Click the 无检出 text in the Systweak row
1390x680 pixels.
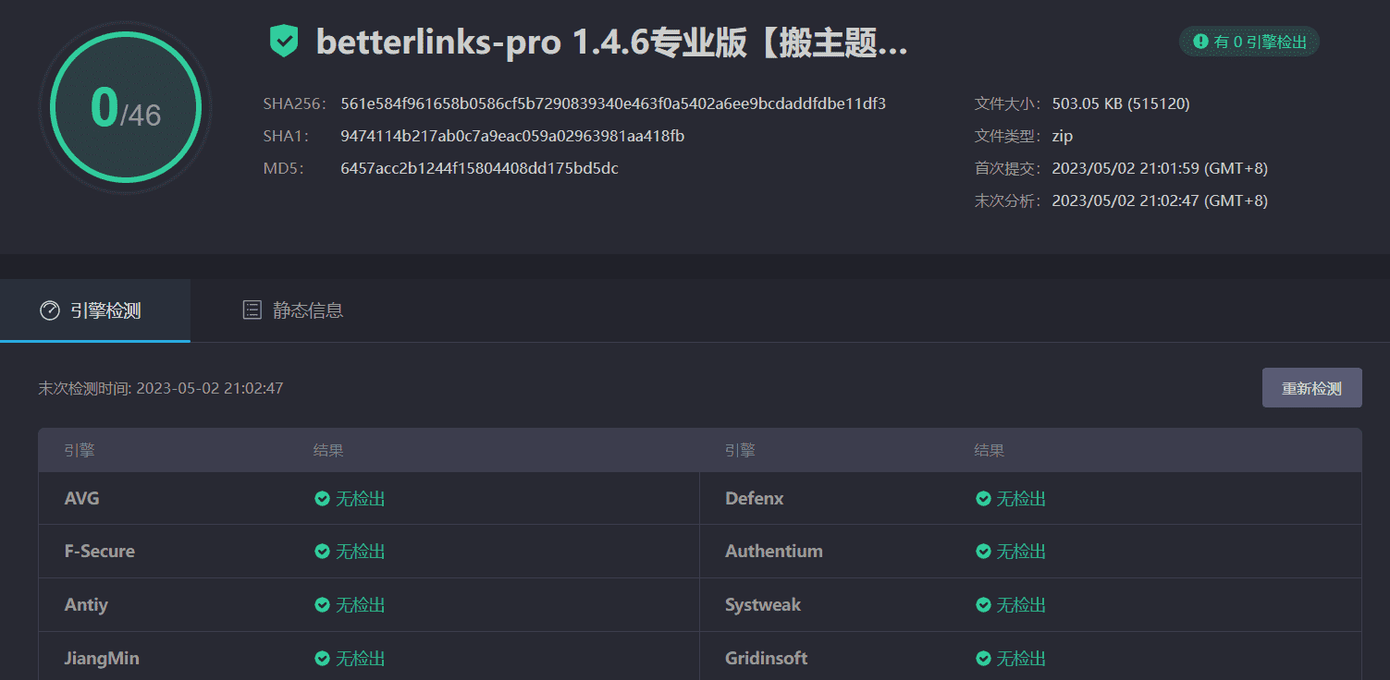1021,605
